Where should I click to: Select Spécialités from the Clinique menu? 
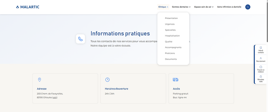point(170,30)
